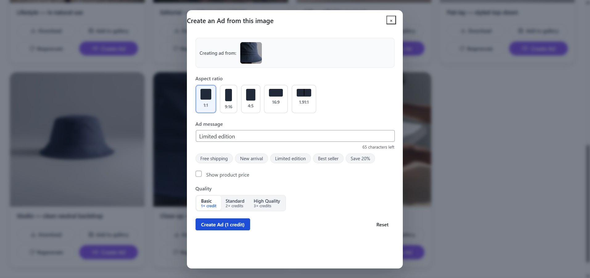Viewport: 590px width, 278px height.
Task: Click the 'Quality' label
Action: click(x=203, y=189)
